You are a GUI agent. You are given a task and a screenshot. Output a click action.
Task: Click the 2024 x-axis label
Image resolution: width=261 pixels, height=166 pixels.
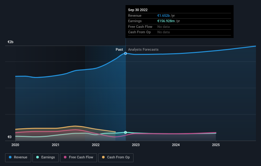tap(176, 145)
